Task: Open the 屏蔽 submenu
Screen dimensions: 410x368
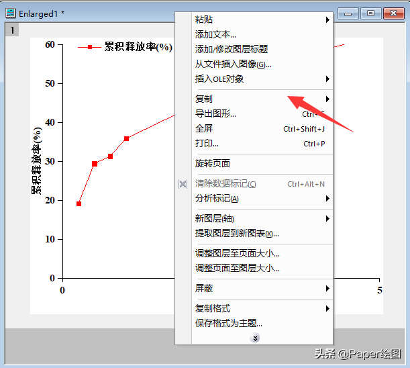Action: pyautogui.click(x=262, y=289)
